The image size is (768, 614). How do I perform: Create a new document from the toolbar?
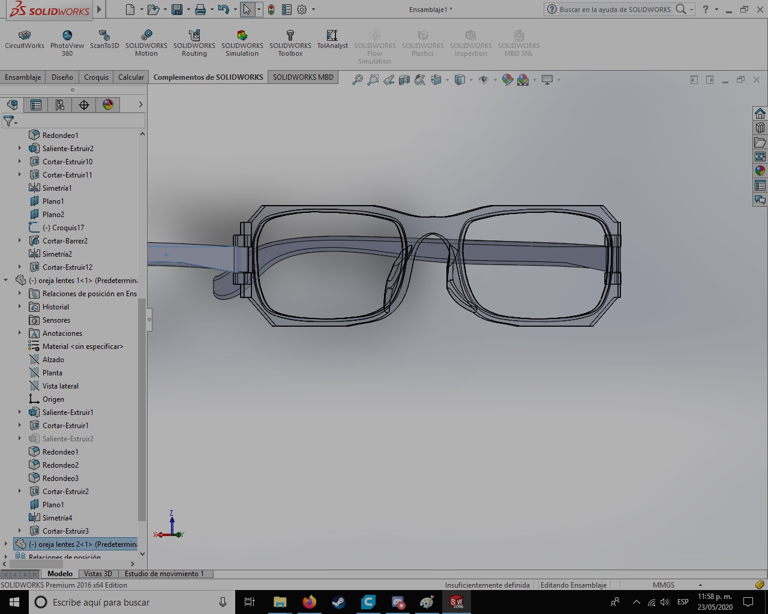point(130,10)
